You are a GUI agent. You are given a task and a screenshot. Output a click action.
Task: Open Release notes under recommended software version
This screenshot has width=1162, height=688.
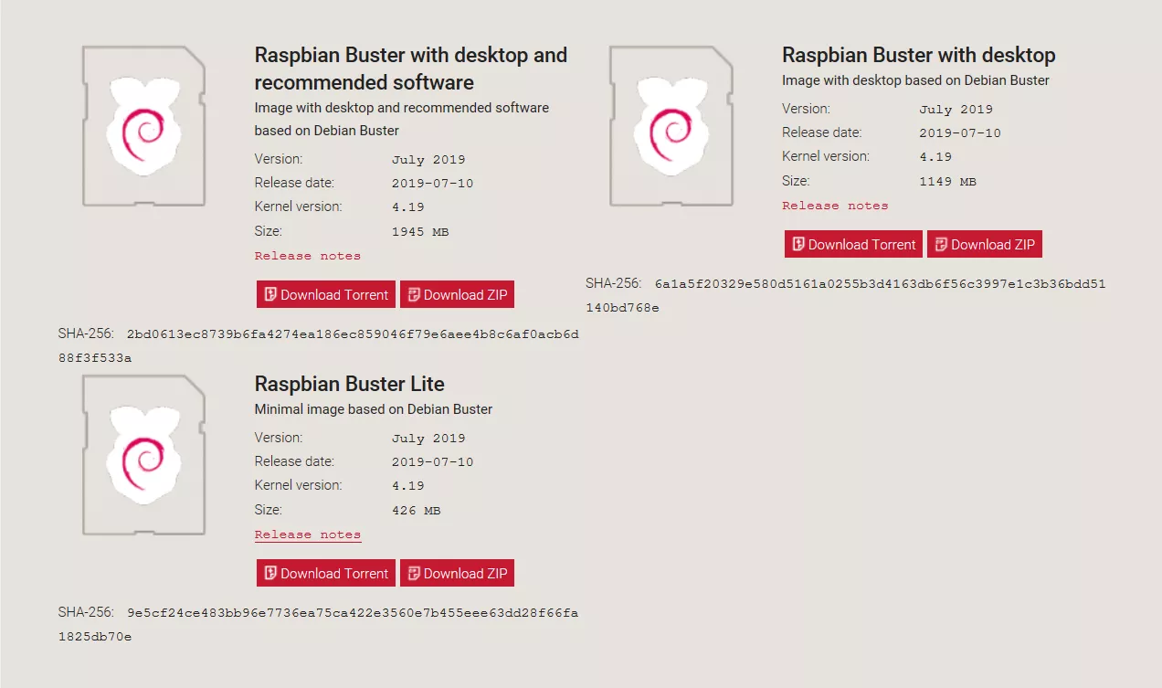(x=308, y=255)
